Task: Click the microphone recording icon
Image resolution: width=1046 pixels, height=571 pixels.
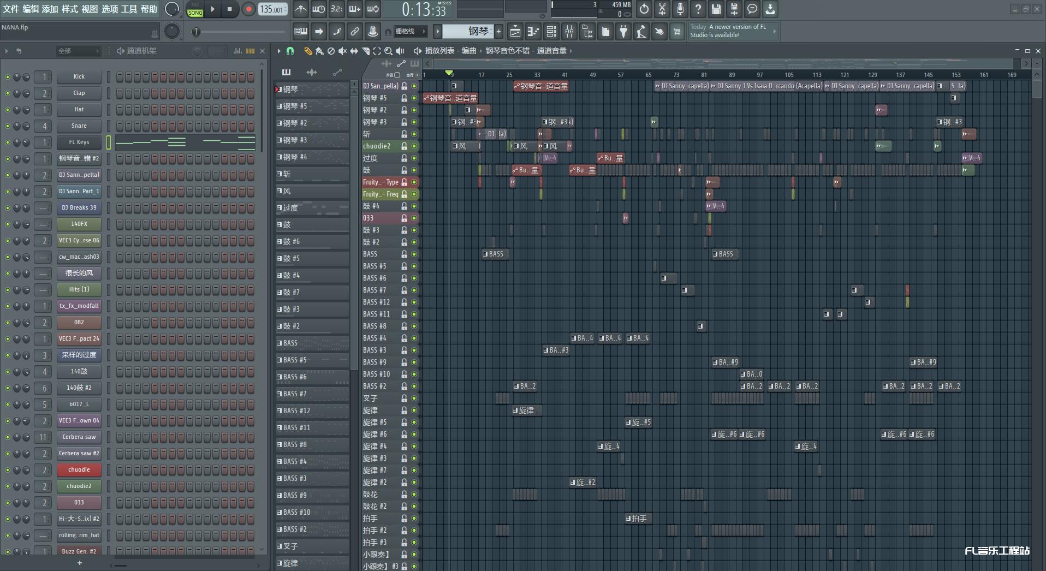Action: [680, 9]
